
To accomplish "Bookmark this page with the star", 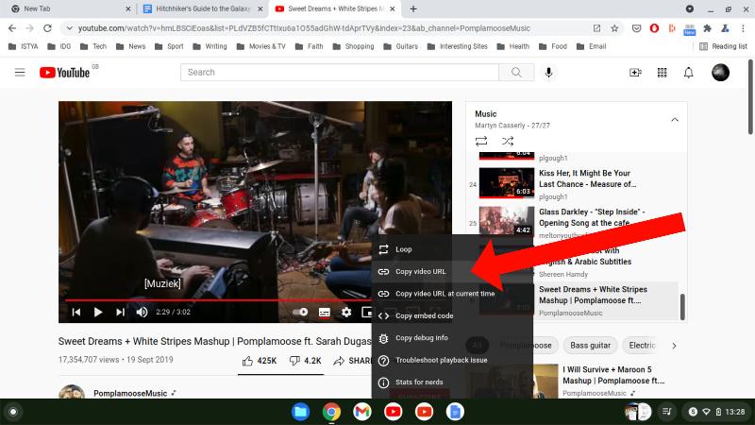I will click(614, 28).
